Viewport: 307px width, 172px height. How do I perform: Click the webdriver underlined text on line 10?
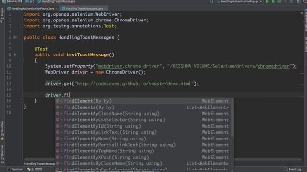[110, 66]
